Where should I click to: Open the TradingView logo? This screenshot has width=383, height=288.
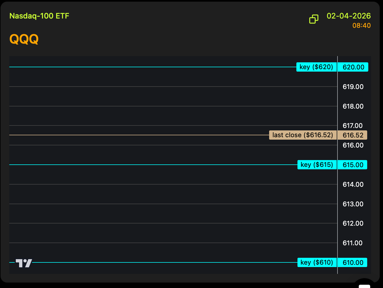click(24, 263)
